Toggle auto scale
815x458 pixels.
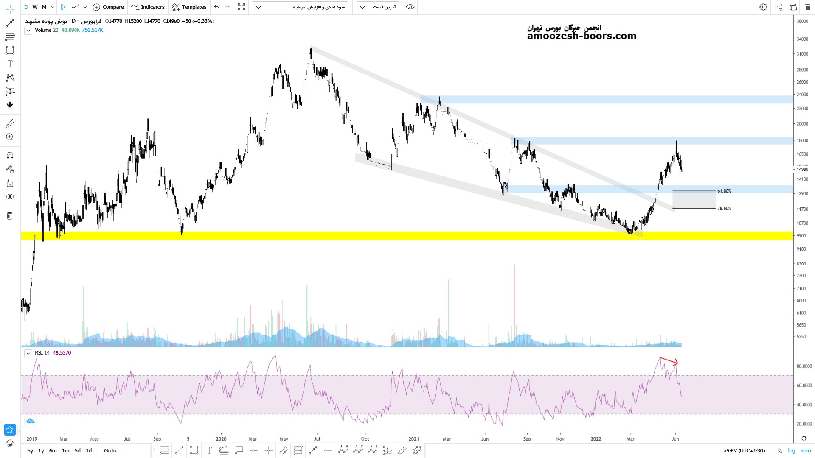click(x=806, y=451)
